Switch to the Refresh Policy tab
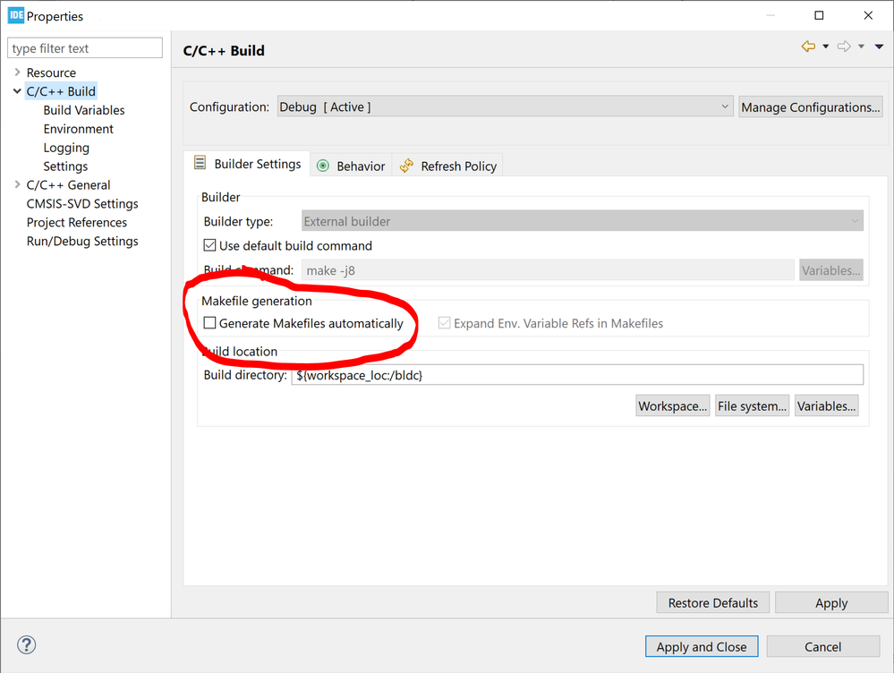The image size is (894, 673). [x=448, y=166]
